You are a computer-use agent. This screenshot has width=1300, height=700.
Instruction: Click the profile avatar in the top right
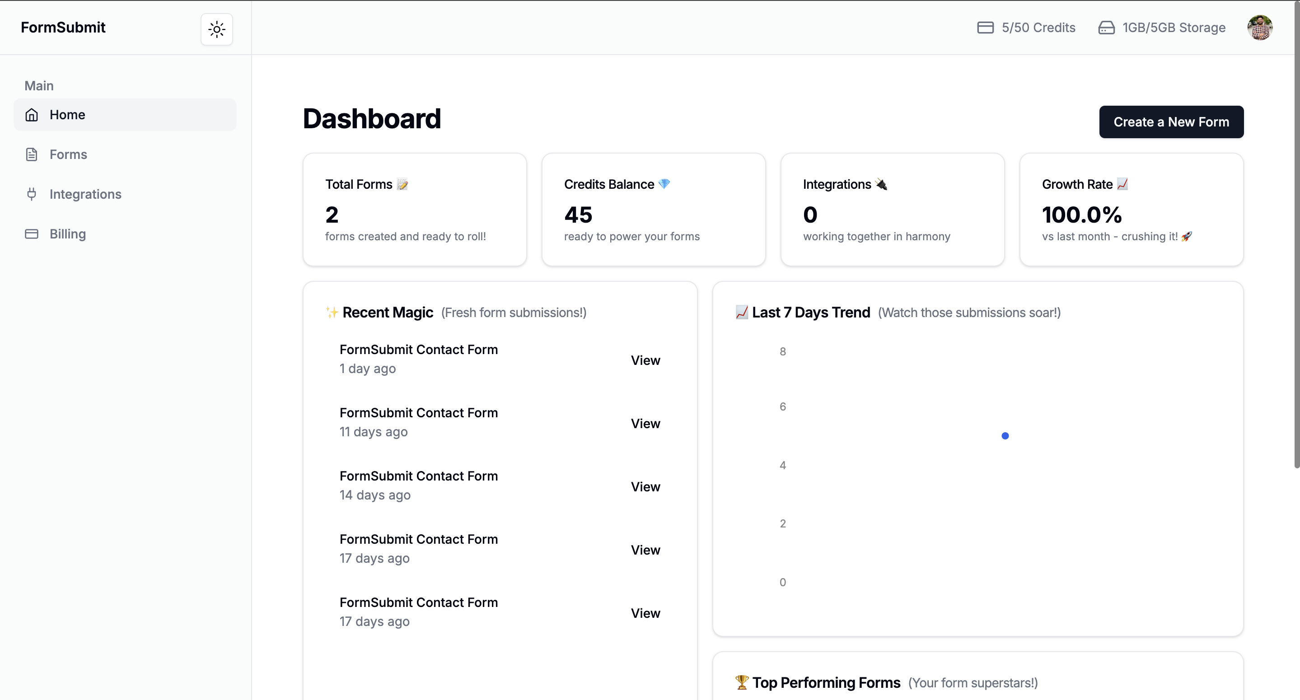pyautogui.click(x=1260, y=27)
